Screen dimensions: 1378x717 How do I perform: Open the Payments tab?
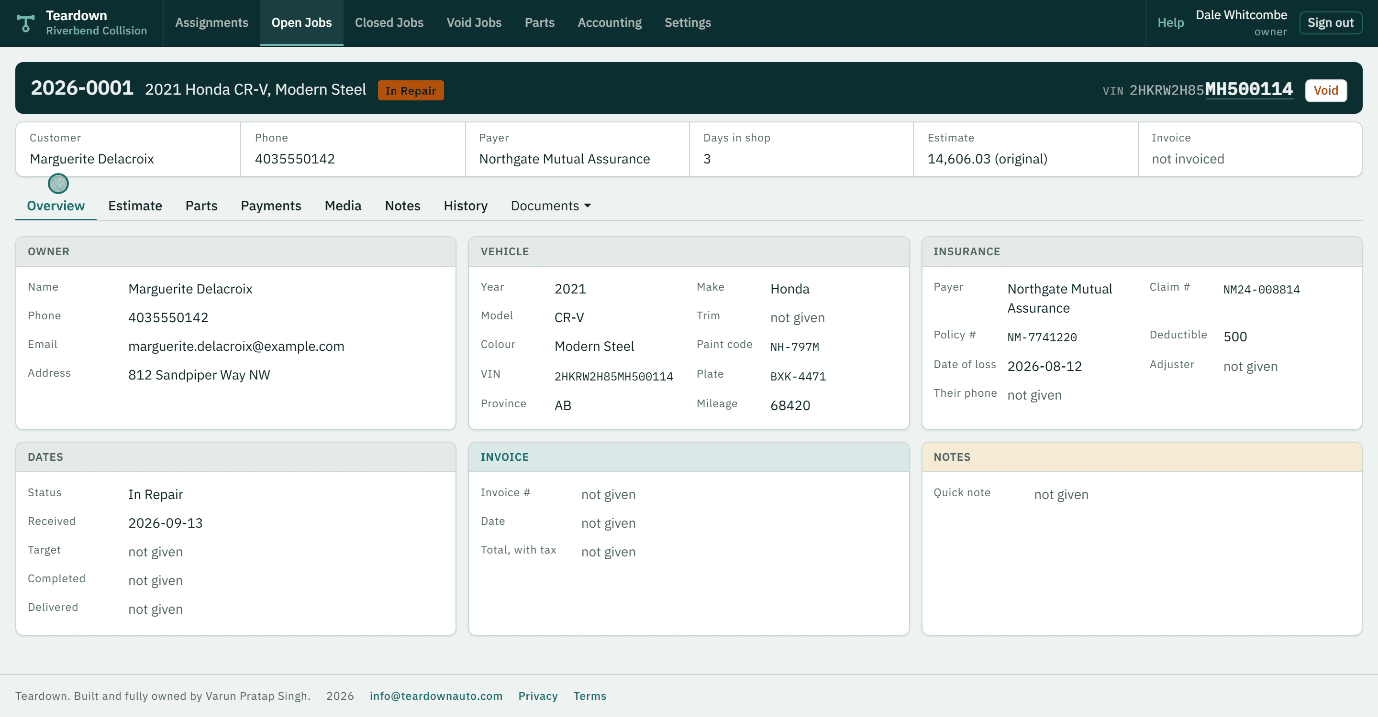pyautogui.click(x=271, y=206)
